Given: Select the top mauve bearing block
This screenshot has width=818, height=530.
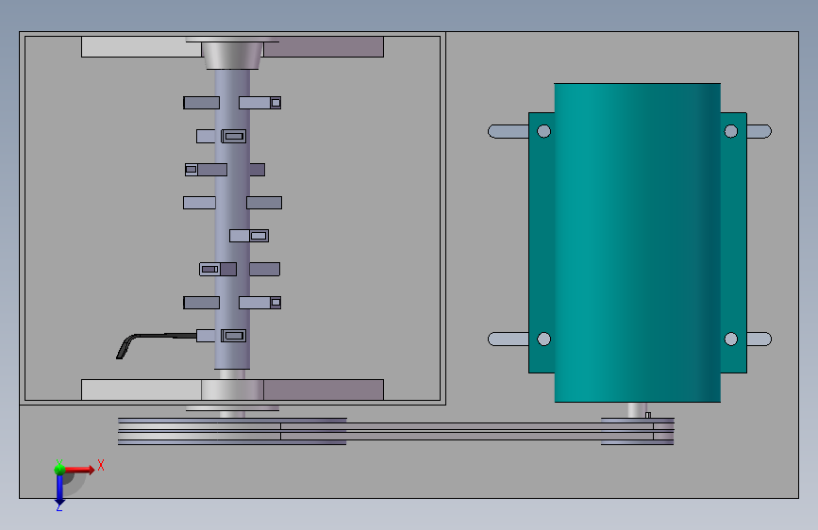Looking at the screenshot, I should (324, 47).
